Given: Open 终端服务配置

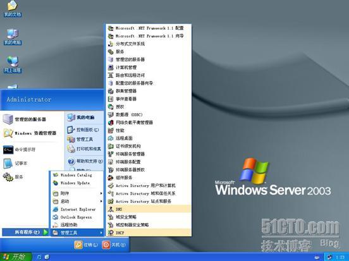Looking at the screenshot, I should [x=148, y=162].
